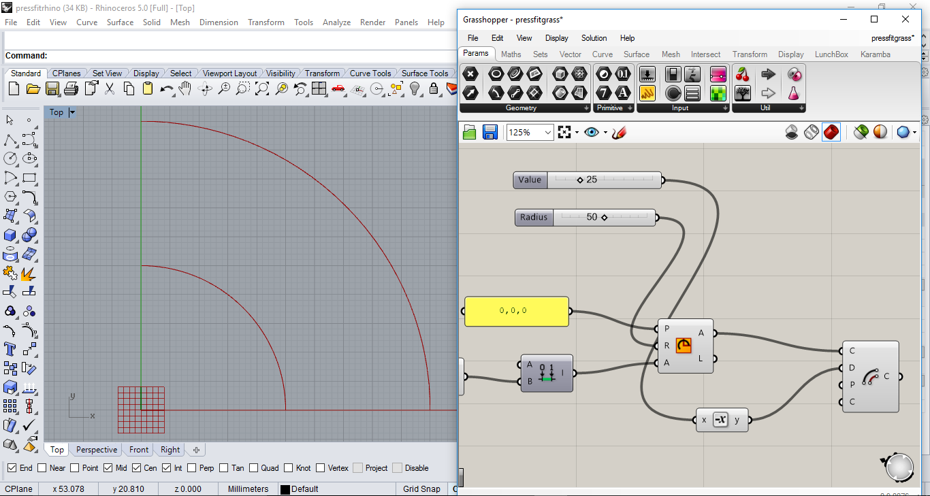Toggle the Cen osnap checkbox
Viewport: 930px width, 496px height.
click(136, 468)
